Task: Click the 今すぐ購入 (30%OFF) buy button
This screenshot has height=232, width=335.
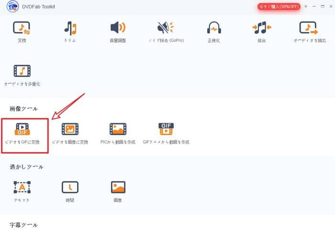Action: click(x=279, y=7)
